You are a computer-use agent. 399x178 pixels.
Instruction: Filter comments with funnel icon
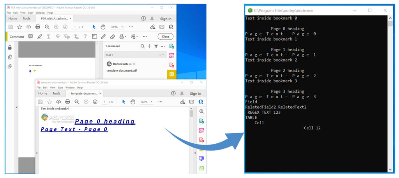[x=156, y=46]
